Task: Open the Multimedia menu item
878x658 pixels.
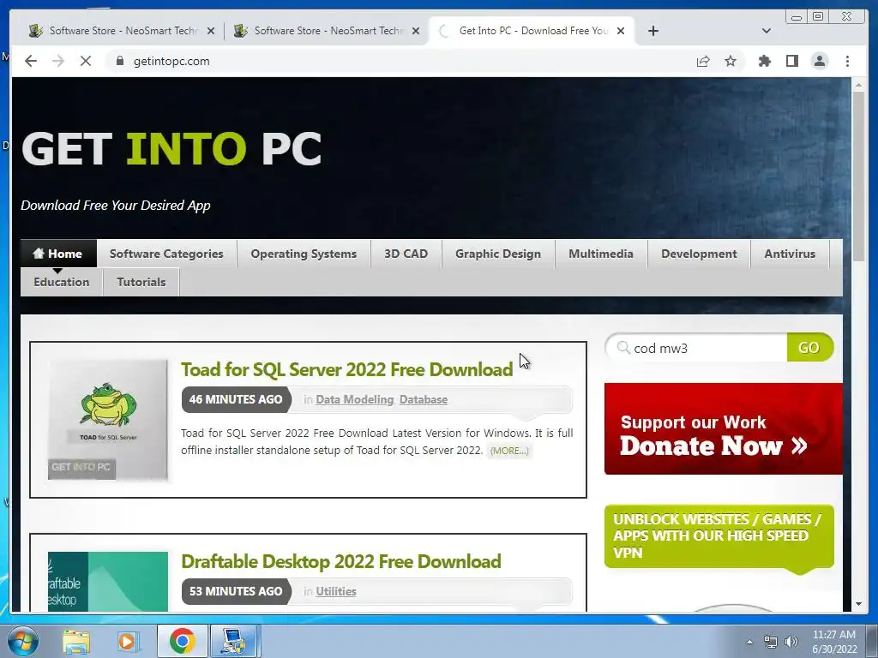Action: (601, 254)
